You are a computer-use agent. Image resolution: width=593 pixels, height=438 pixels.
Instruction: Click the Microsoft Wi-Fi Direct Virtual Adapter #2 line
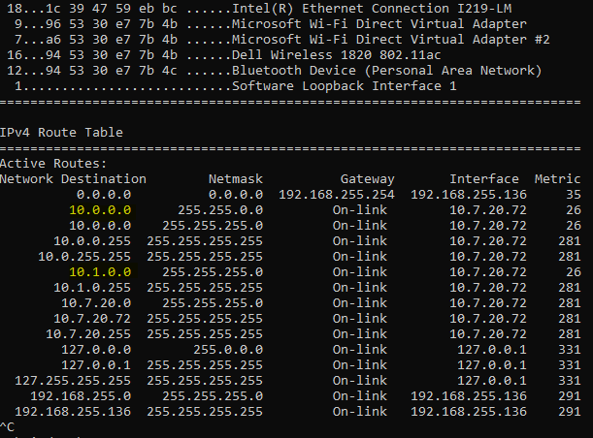point(282,40)
